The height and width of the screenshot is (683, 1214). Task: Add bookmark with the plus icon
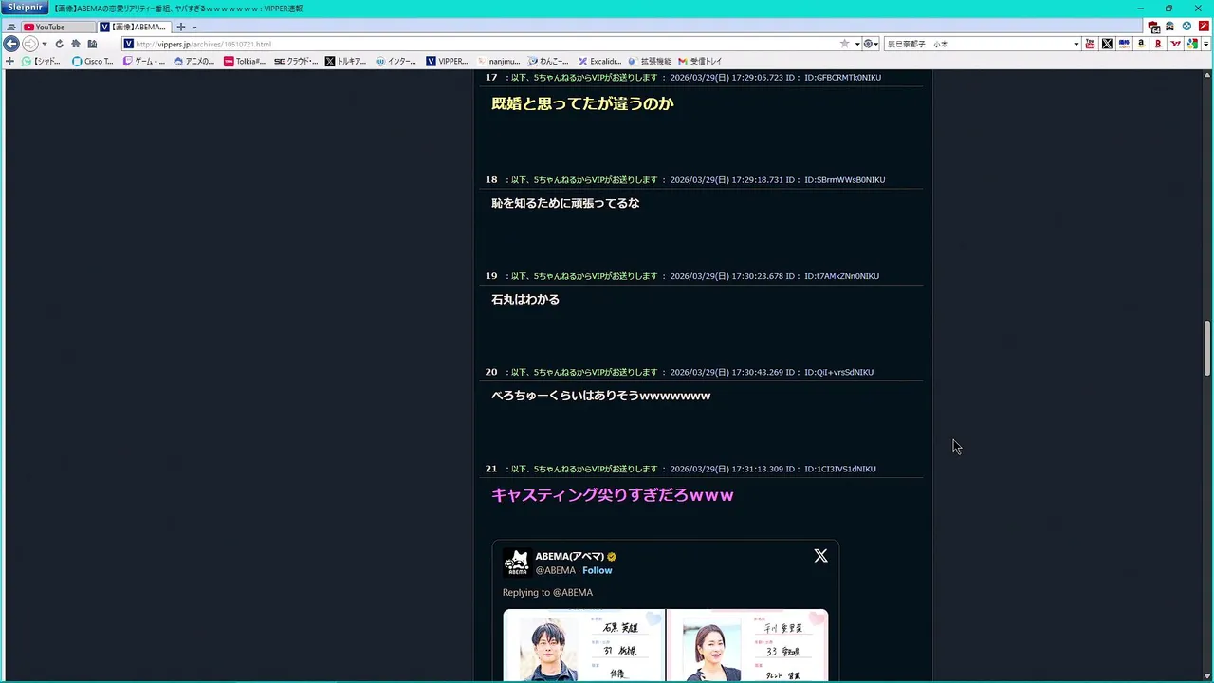[10, 61]
